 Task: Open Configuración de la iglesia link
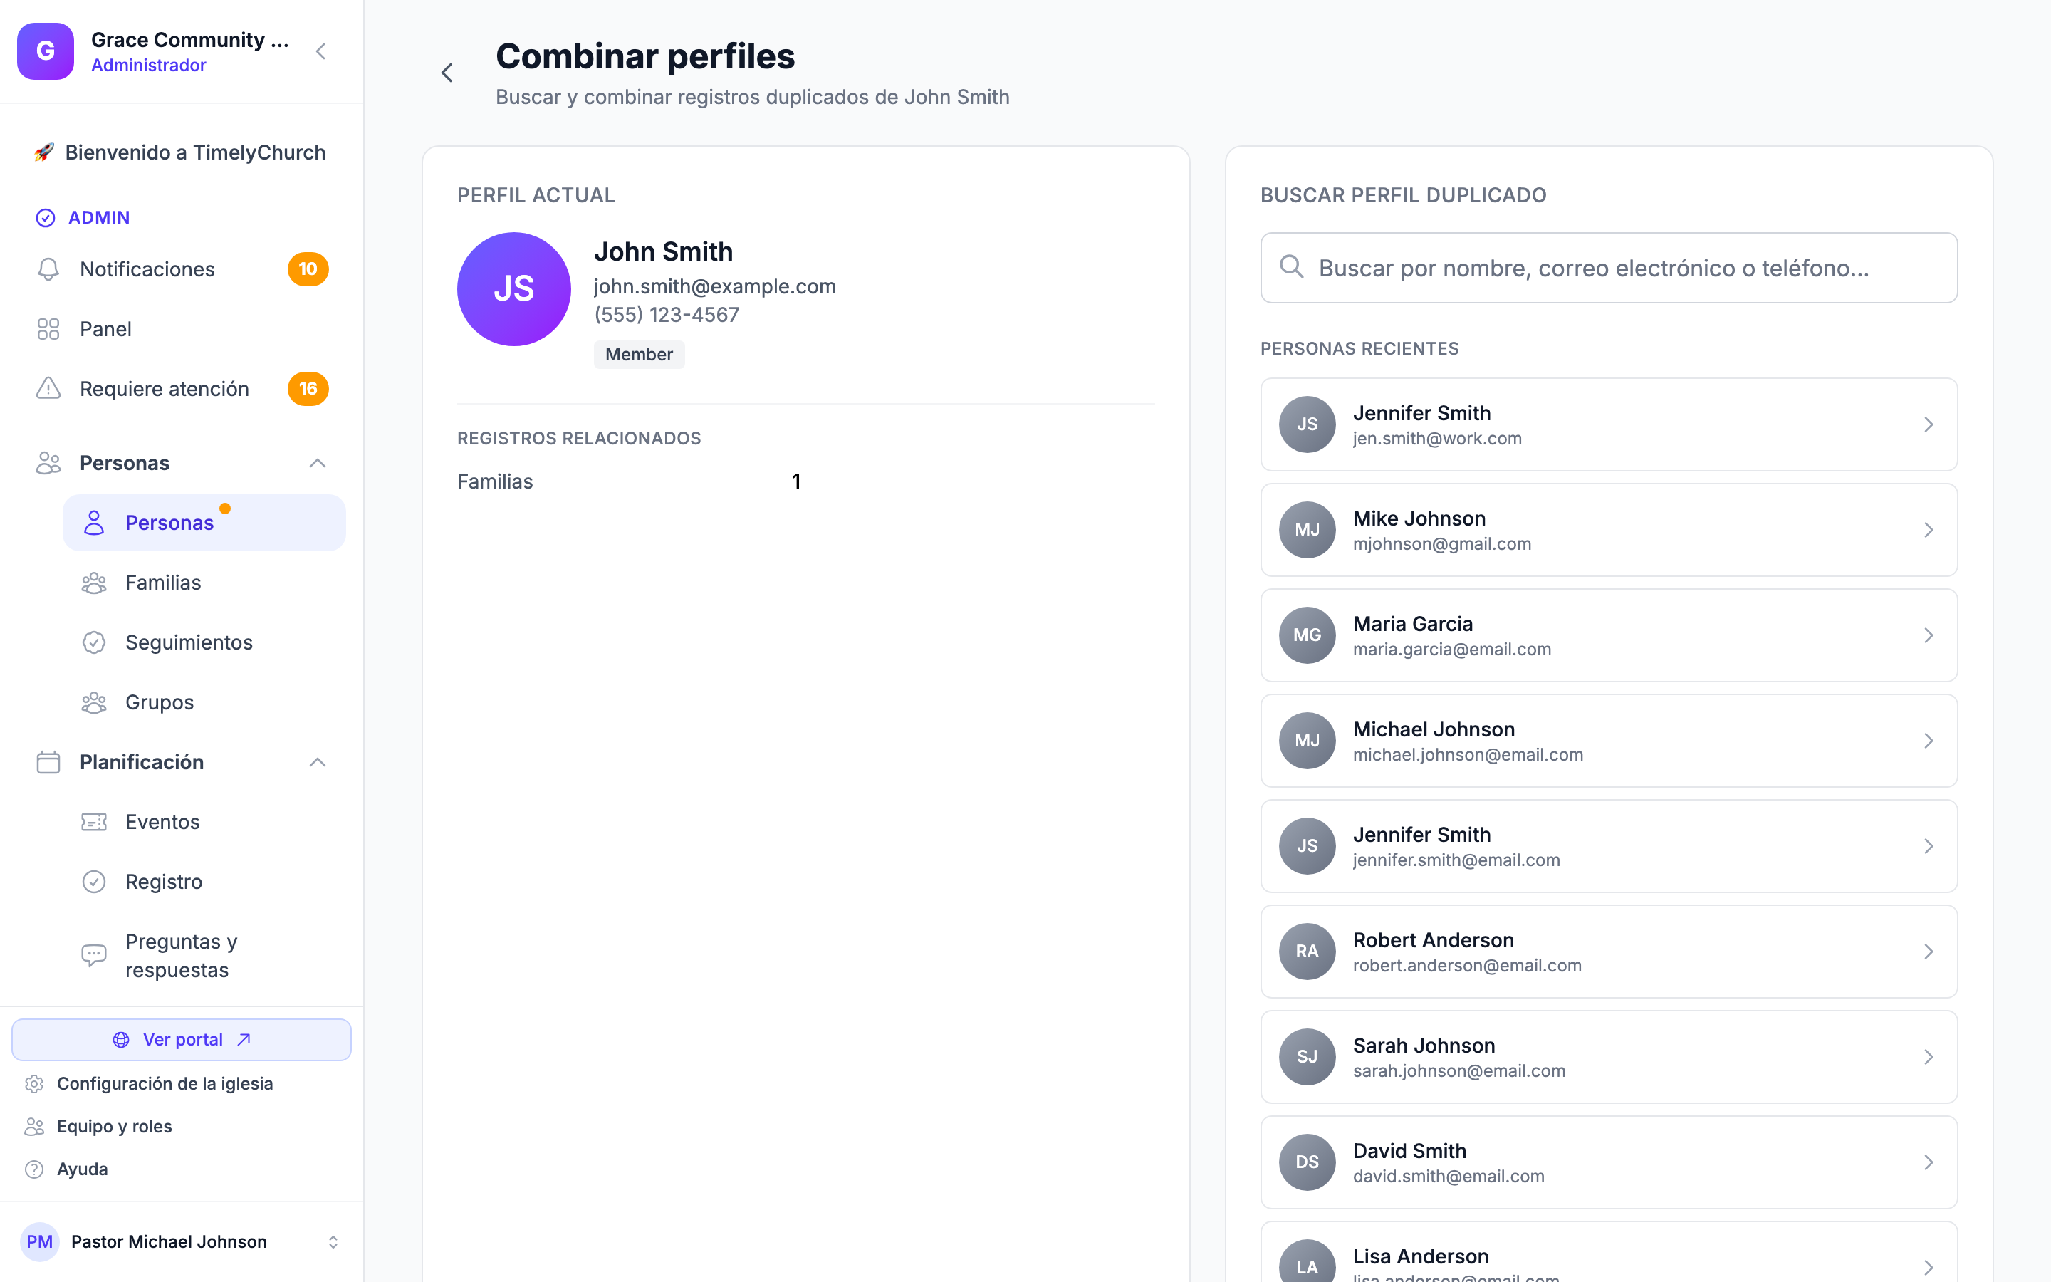click(x=165, y=1083)
